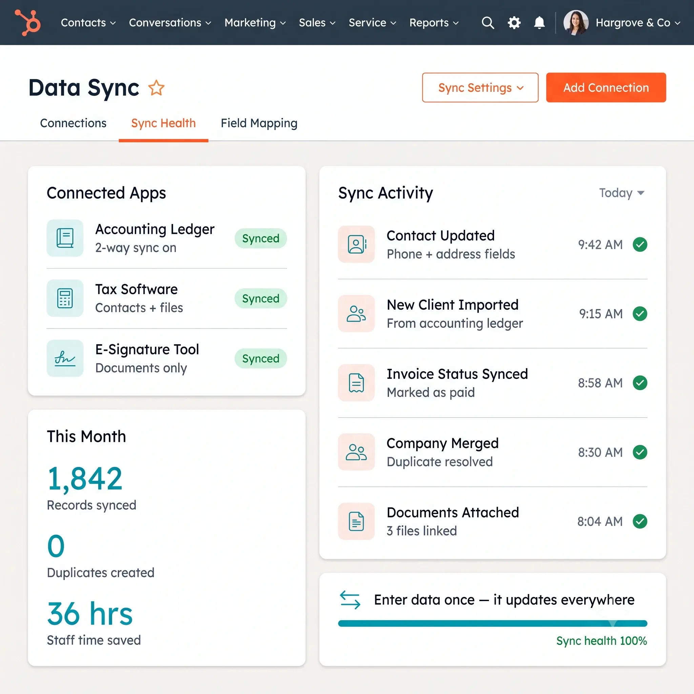
Task: Click the green check for Contact Updated
Action: pyautogui.click(x=640, y=245)
